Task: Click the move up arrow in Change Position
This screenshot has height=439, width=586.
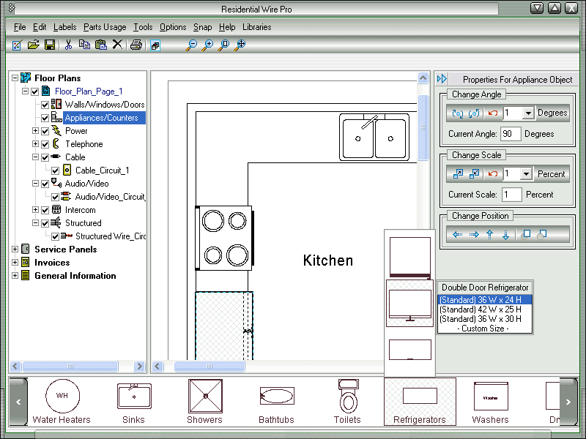Action: click(489, 235)
